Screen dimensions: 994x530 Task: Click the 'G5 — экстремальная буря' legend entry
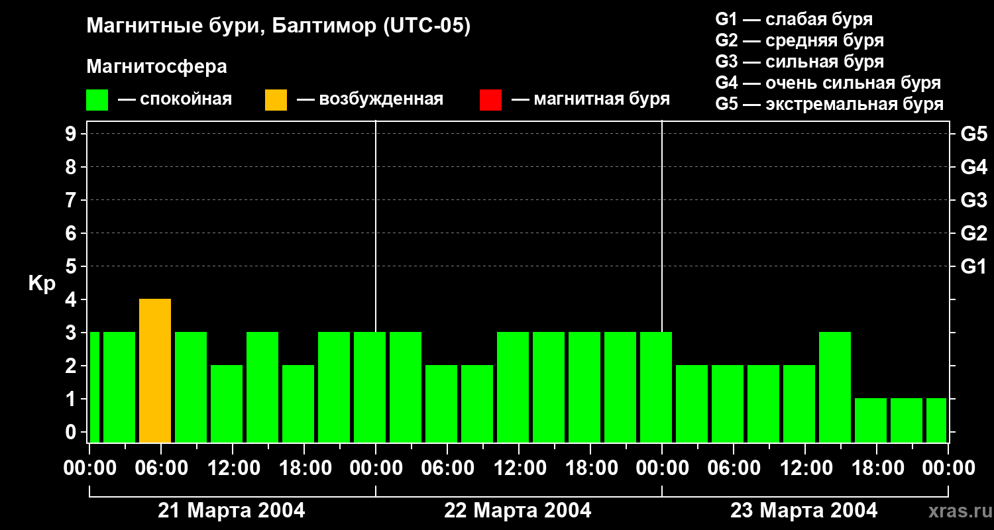829,104
